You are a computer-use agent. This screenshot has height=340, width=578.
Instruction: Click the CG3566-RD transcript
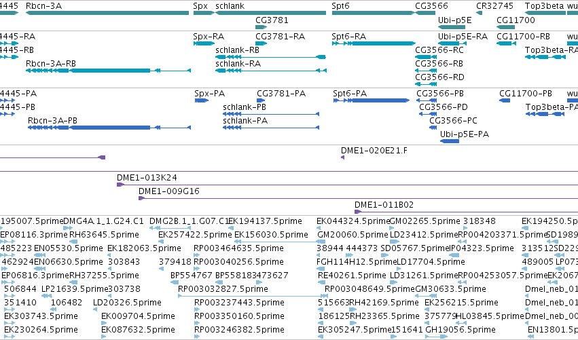click(426, 84)
